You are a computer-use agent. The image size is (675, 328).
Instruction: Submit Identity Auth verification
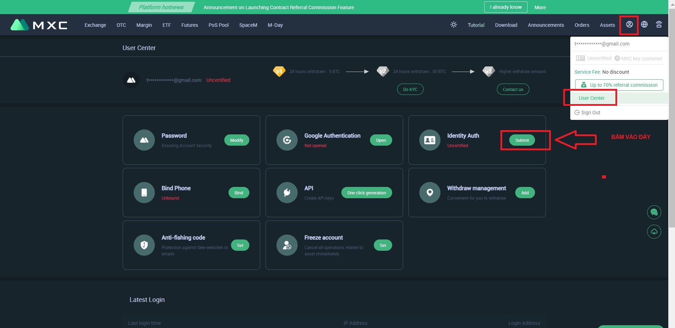(x=522, y=140)
